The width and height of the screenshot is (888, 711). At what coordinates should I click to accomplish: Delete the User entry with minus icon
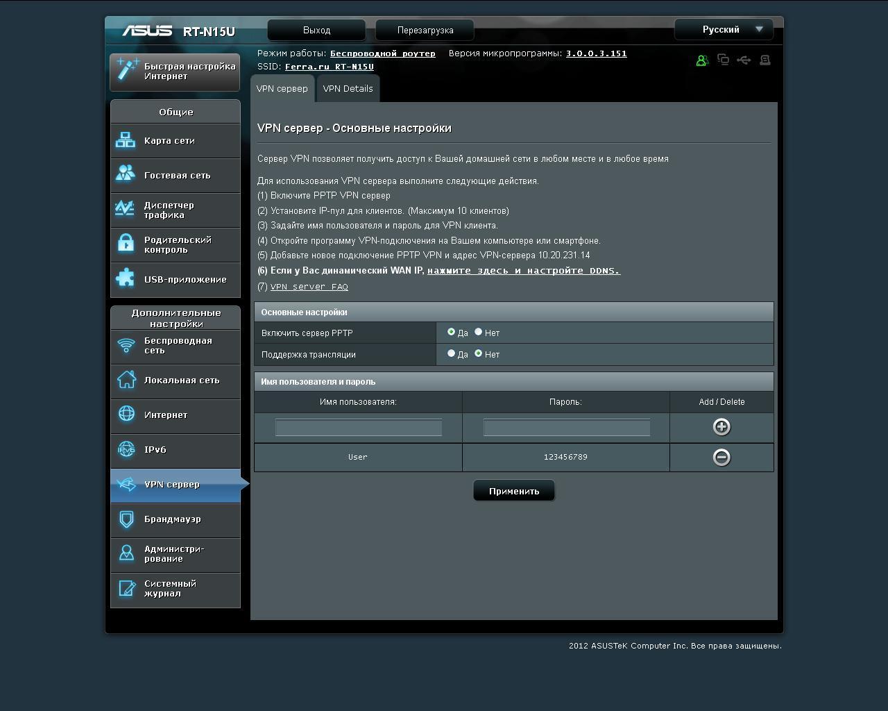pyautogui.click(x=721, y=457)
